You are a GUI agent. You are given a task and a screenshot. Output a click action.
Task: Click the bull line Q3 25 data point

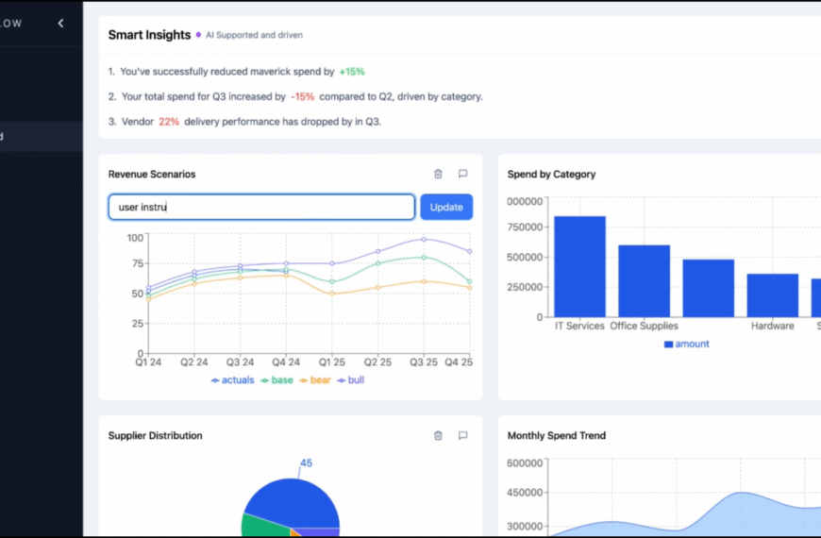coord(424,240)
